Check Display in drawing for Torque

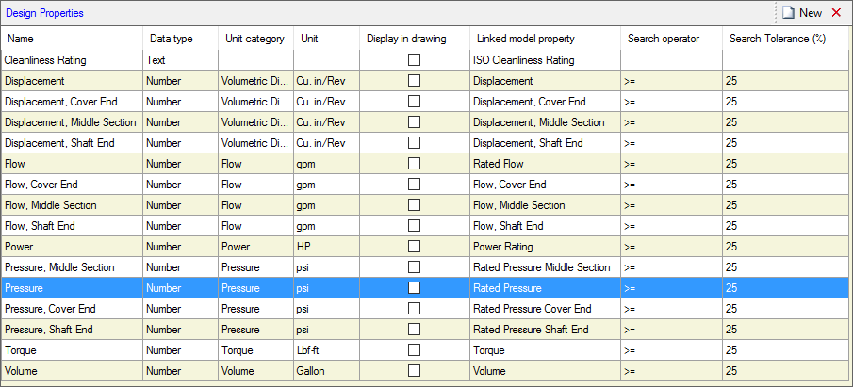(x=414, y=350)
